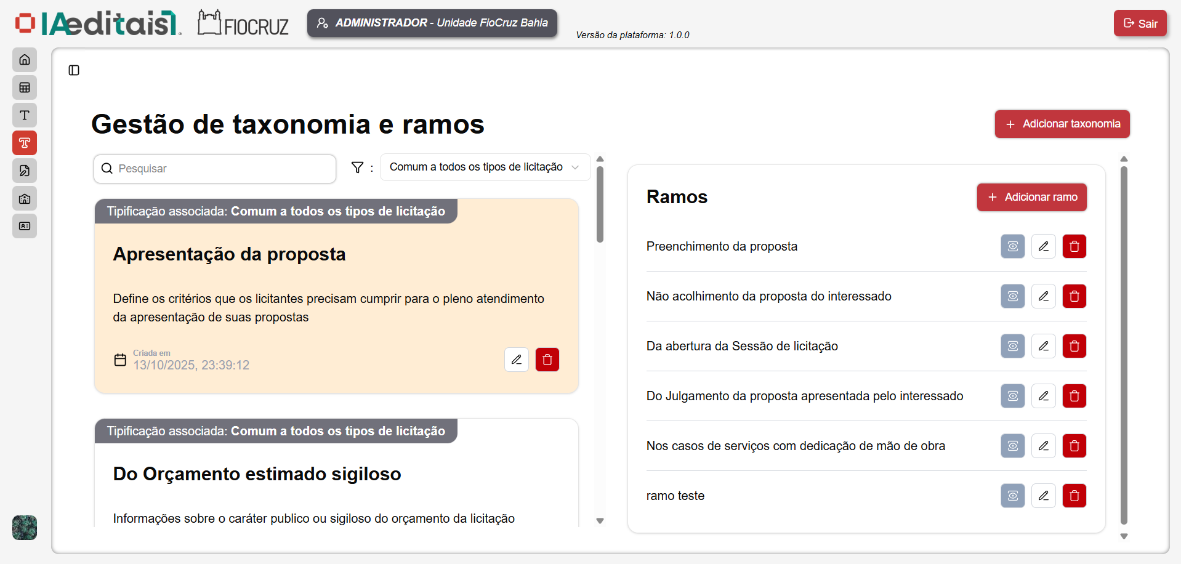Select the Apresentação da proposta card title

(x=229, y=254)
